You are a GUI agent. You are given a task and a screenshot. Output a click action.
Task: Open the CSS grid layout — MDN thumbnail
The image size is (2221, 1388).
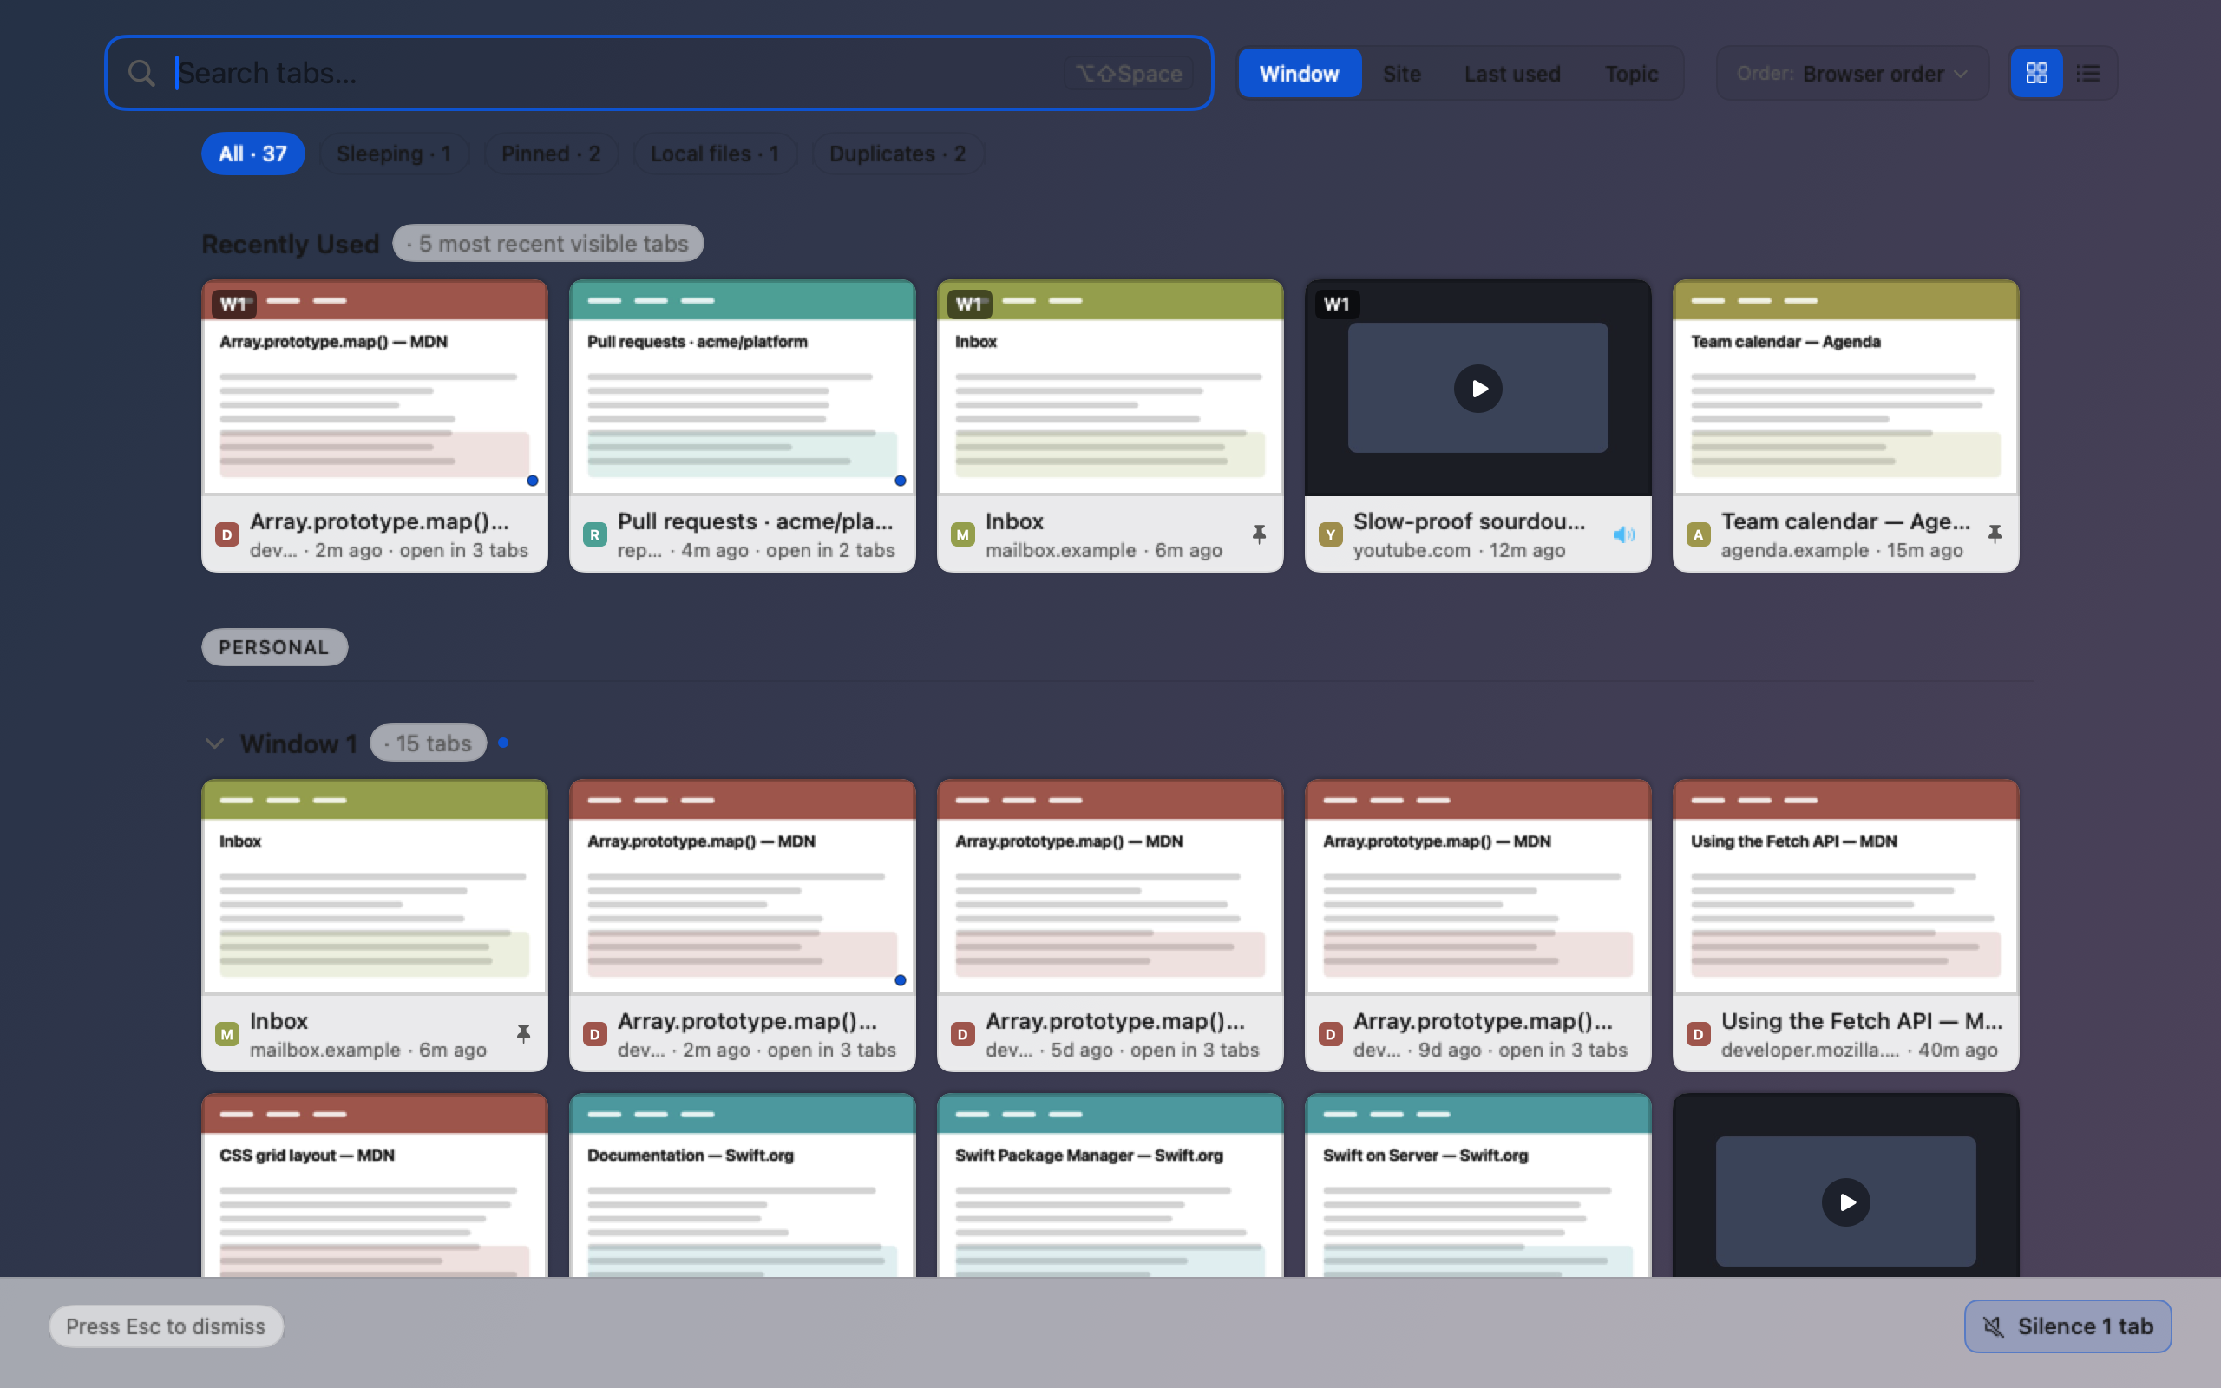[375, 1185]
